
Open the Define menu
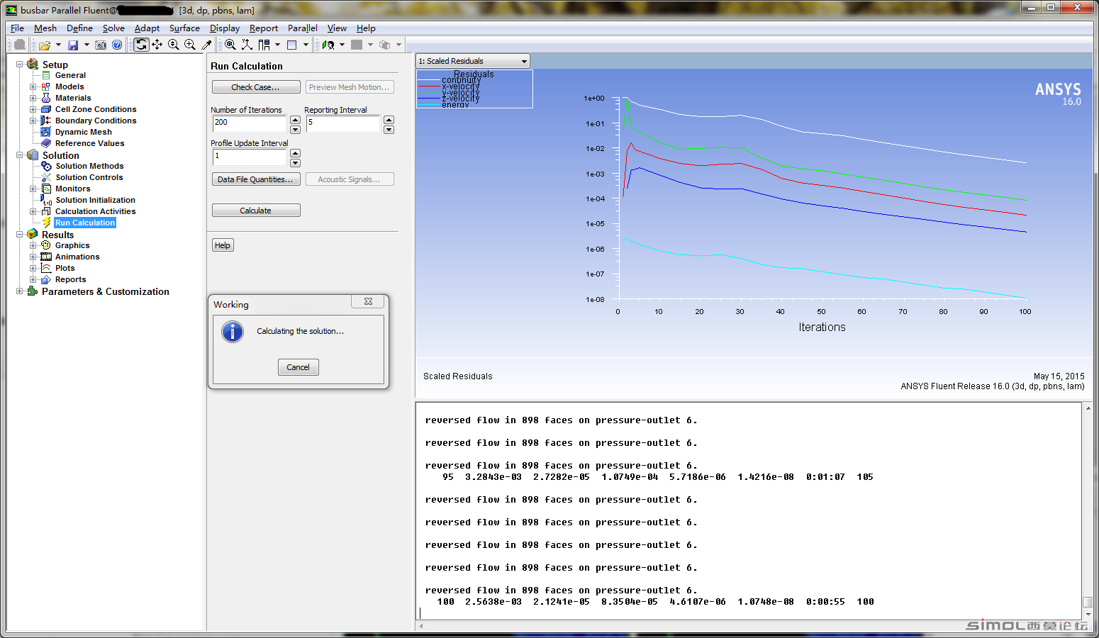point(79,28)
